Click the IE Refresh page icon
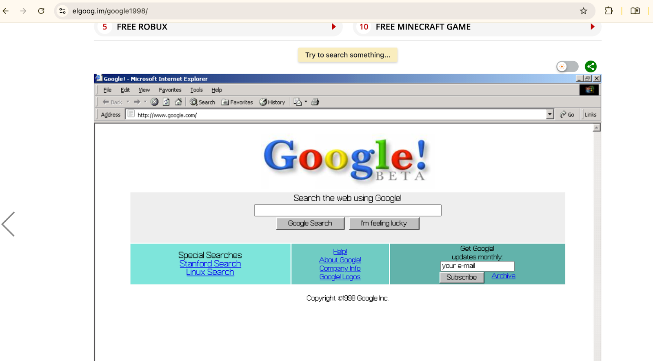This screenshot has width=653, height=361. (166, 102)
